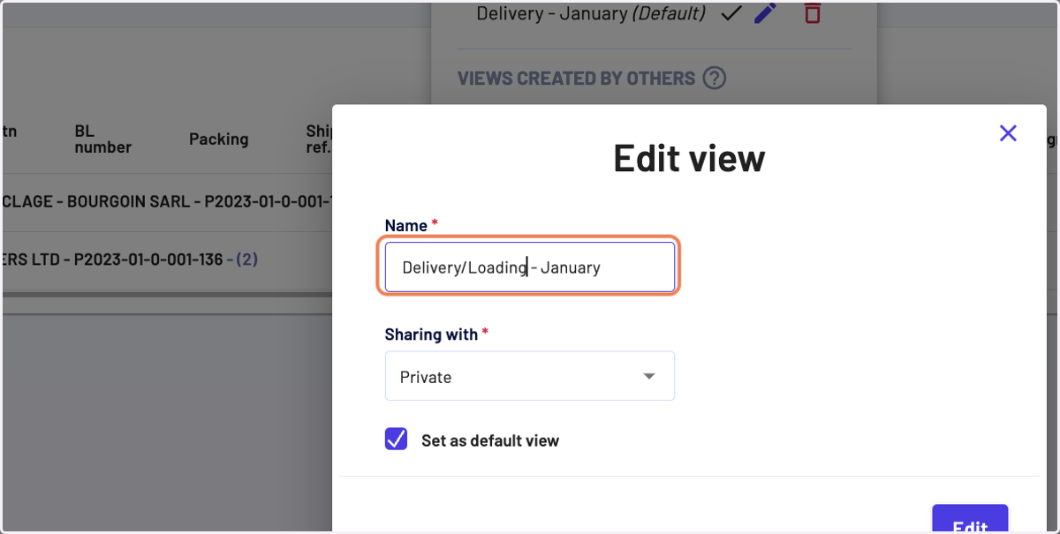The width and height of the screenshot is (1060, 534).
Task: Open the Sharing with dropdown
Action: [x=530, y=376]
